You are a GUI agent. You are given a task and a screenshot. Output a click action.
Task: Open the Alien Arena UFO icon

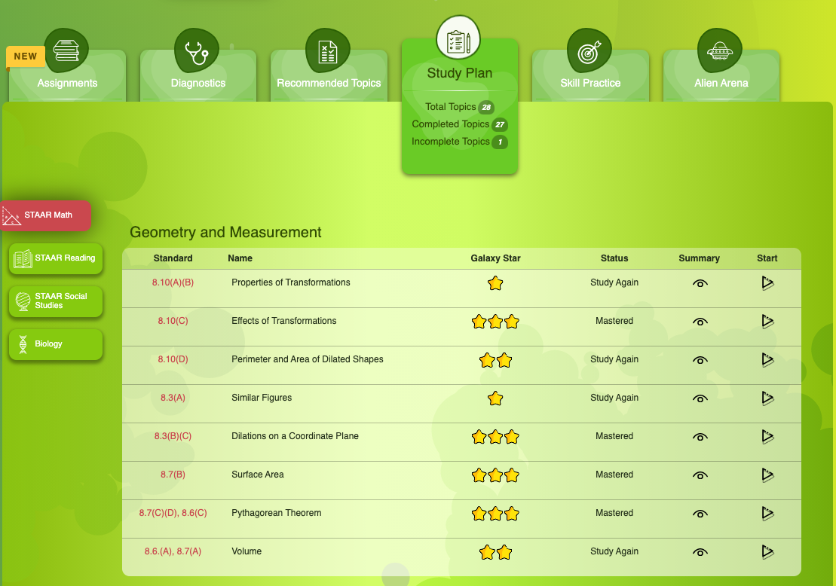[720, 50]
